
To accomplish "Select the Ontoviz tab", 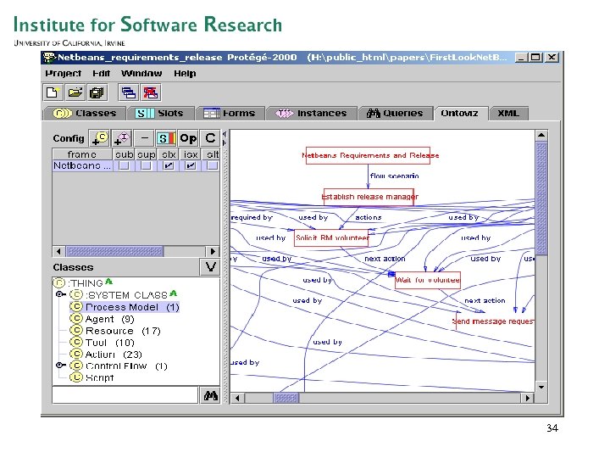I will pyautogui.click(x=460, y=114).
